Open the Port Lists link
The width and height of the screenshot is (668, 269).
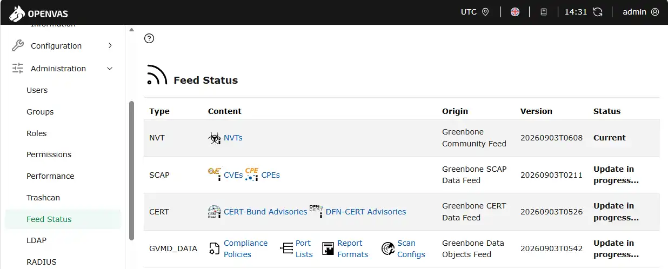[x=304, y=249]
